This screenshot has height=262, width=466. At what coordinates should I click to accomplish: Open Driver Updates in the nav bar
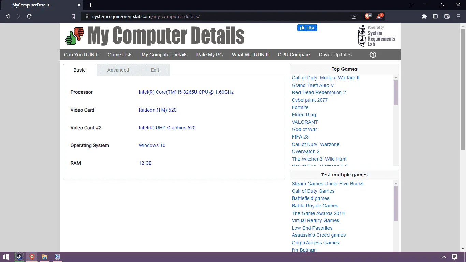[335, 55]
